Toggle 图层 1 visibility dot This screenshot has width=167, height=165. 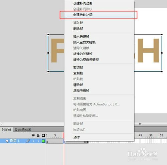[x=33, y=141]
